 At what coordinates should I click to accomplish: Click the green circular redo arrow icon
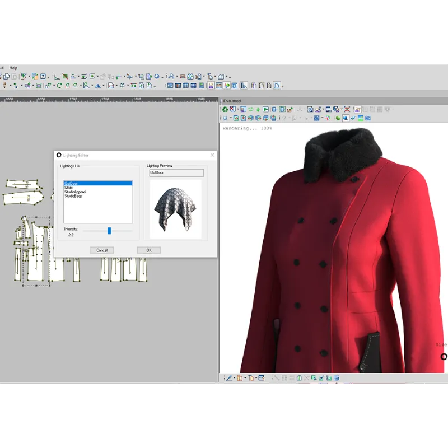59,86
